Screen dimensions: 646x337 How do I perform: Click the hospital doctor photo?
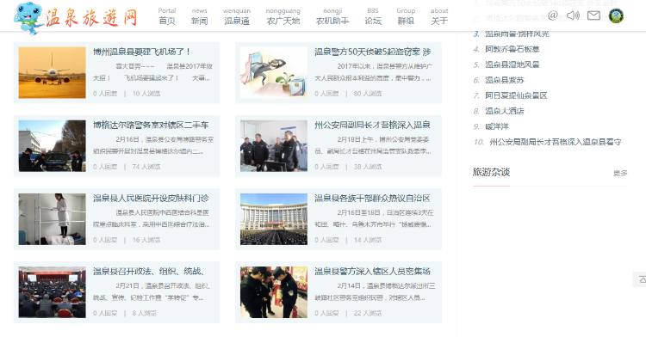coord(53,219)
